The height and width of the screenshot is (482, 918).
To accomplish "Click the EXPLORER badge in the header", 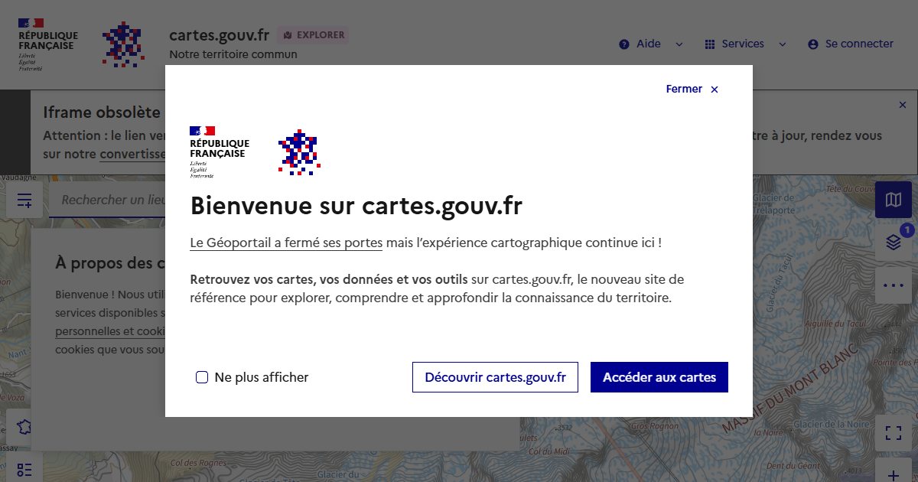I will 314,35.
